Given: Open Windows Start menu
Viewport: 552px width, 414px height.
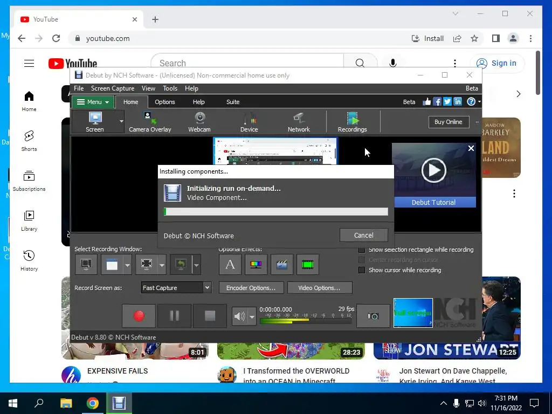Looking at the screenshot, I should click(x=13, y=403).
